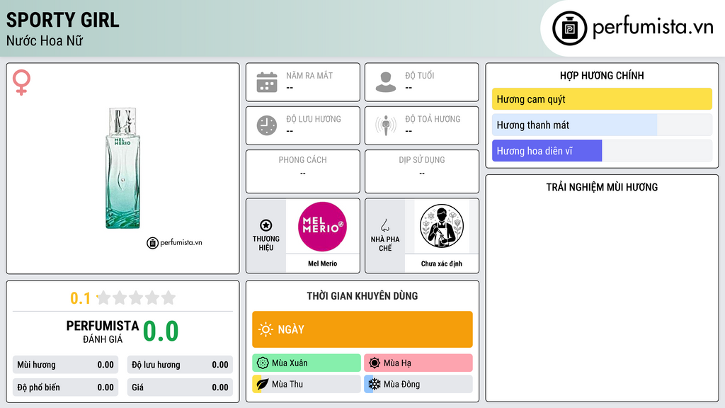Click the yellow 0.1 user rating value
The image size is (725, 408).
click(x=81, y=298)
